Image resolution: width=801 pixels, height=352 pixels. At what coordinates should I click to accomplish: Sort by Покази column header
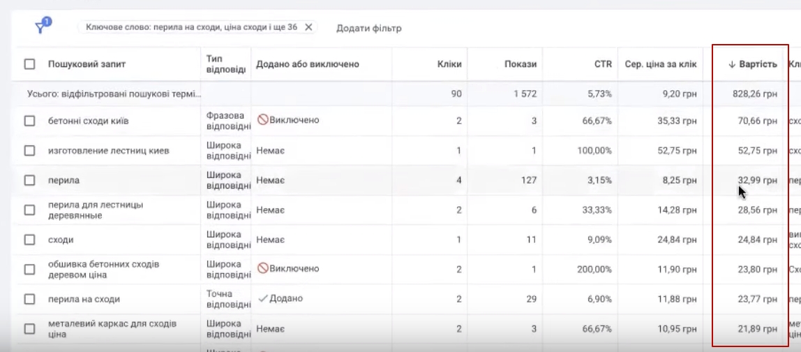pos(521,64)
